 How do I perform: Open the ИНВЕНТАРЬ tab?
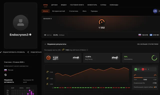(x=92, y=5)
